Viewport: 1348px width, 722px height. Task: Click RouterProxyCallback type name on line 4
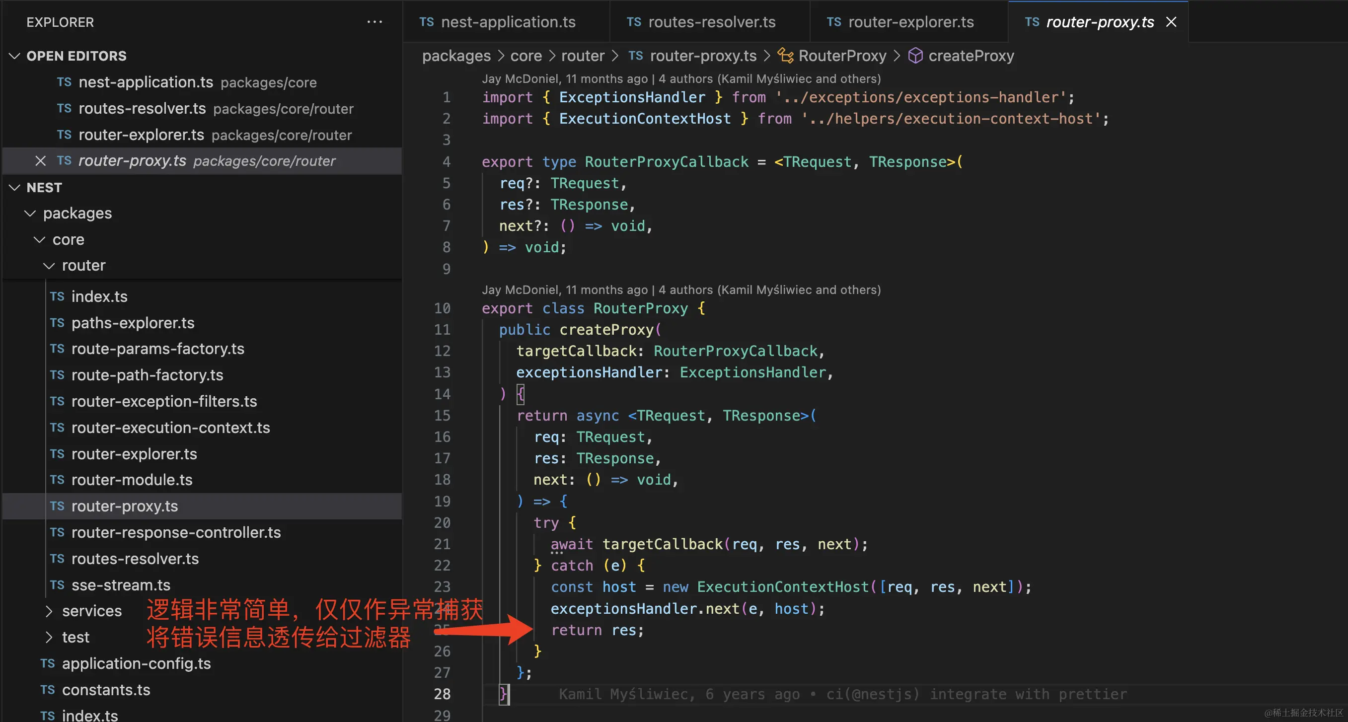[666, 162]
